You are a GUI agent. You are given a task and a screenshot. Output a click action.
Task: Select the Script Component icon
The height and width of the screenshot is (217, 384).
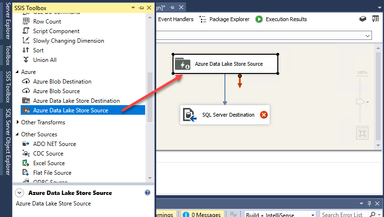[26, 31]
